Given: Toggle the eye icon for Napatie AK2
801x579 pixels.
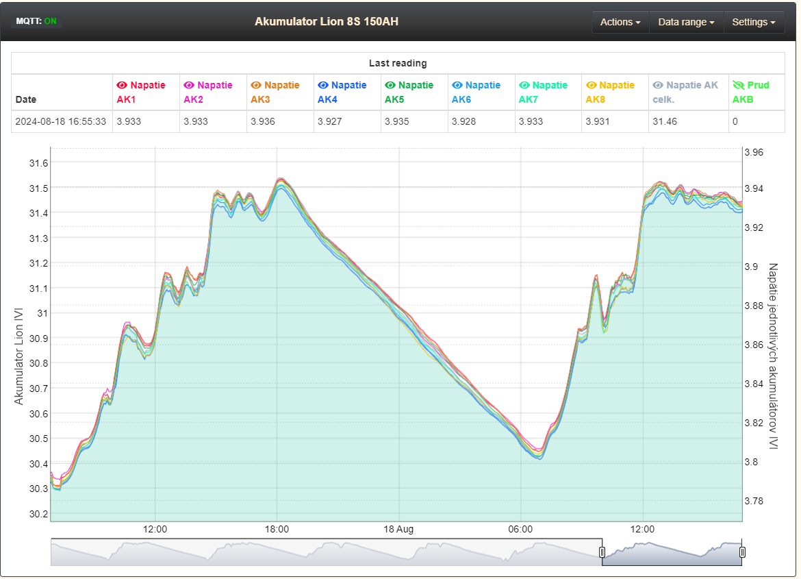Looking at the screenshot, I should coord(189,86).
